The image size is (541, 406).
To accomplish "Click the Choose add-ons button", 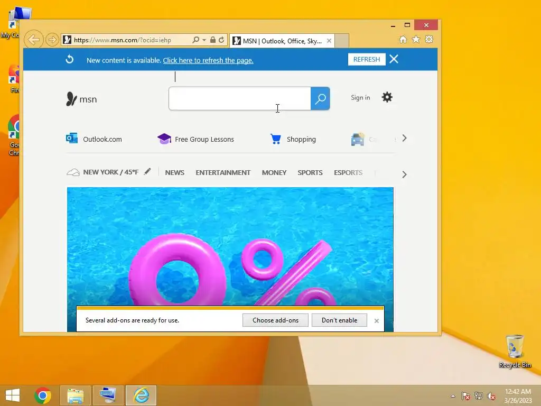I will [x=275, y=320].
